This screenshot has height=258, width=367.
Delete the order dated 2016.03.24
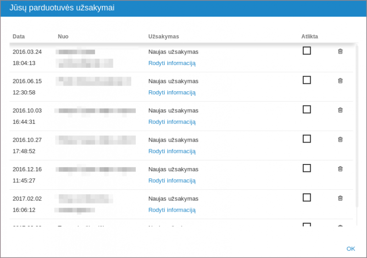[340, 51]
